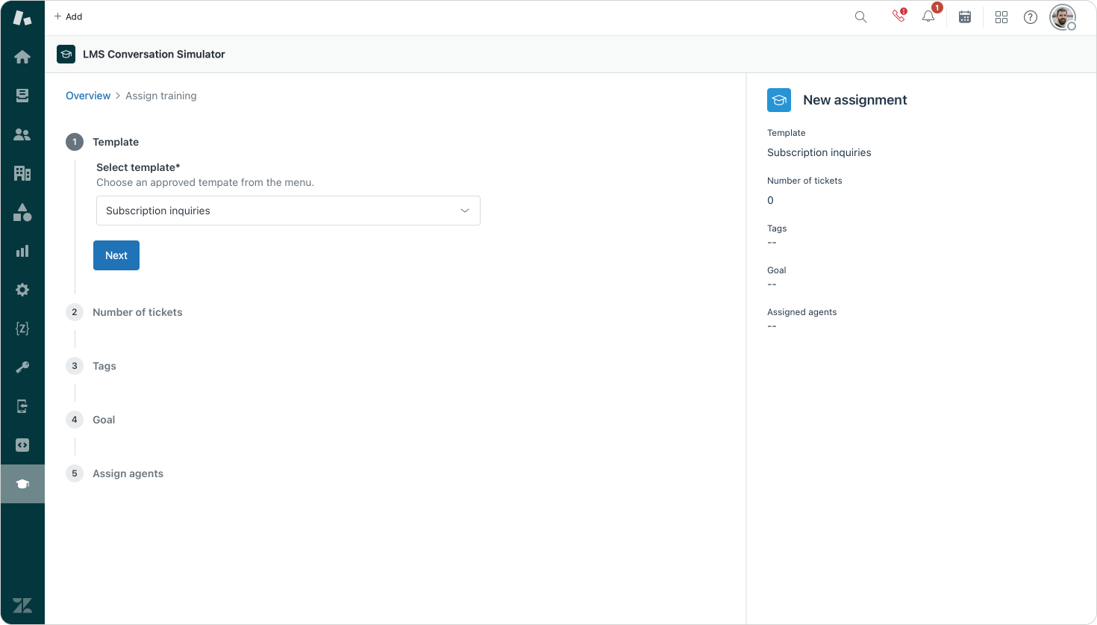The height and width of the screenshot is (625, 1097).
Task: Select the graduation cap LMS icon in sidebar
Action: pos(22,484)
